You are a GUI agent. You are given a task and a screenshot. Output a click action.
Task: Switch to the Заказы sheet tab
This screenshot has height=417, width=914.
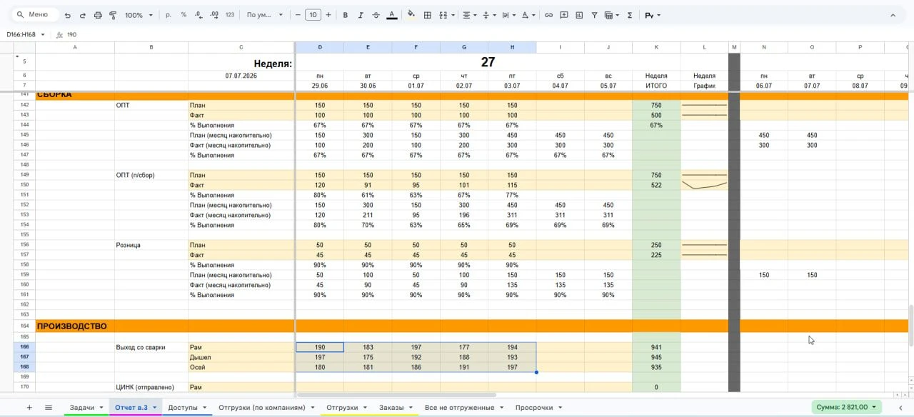coord(396,408)
